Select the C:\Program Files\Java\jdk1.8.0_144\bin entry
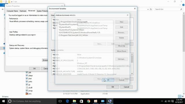The image size is (185, 104). click(x=85, y=35)
